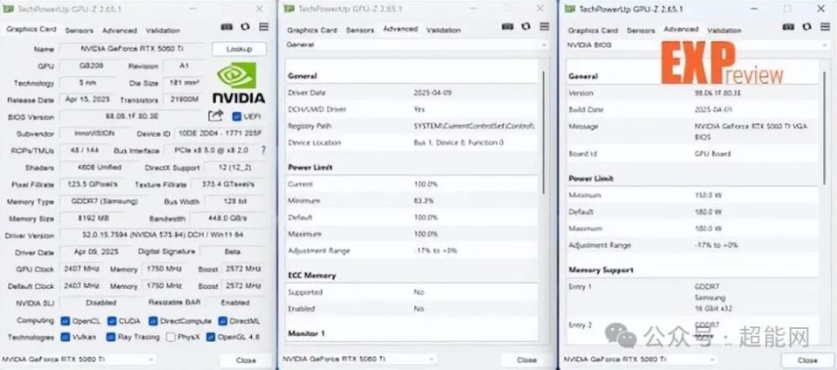
Task: Click Bus Interface question mark icon
Action: [x=263, y=151]
